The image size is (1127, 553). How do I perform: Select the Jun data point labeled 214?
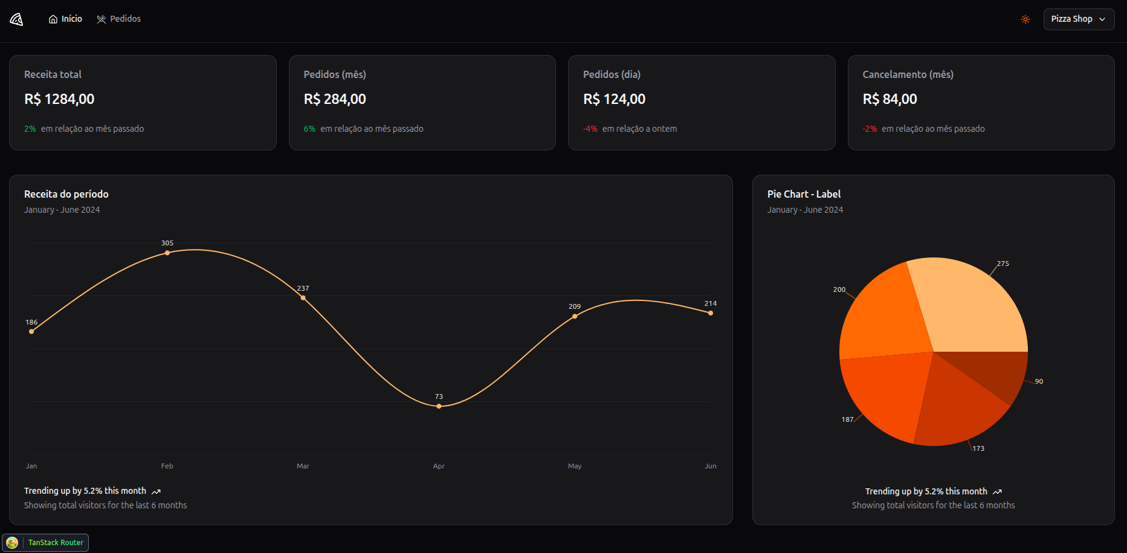[x=711, y=313]
